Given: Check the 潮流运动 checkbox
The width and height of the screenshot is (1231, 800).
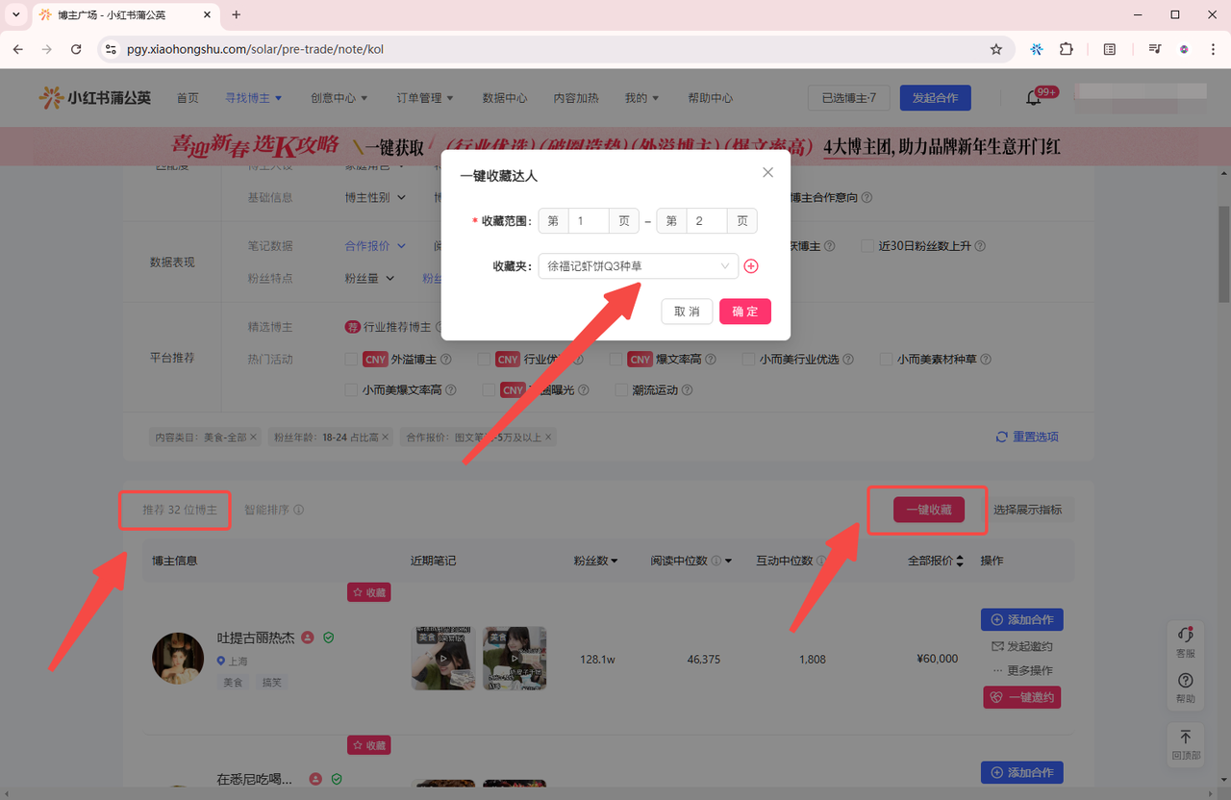Looking at the screenshot, I should [621, 390].
